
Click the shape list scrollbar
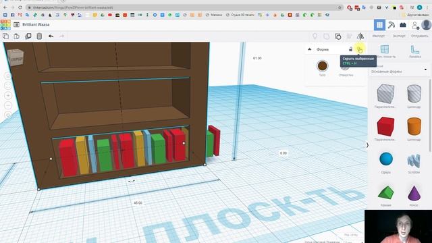pos(430,115)
